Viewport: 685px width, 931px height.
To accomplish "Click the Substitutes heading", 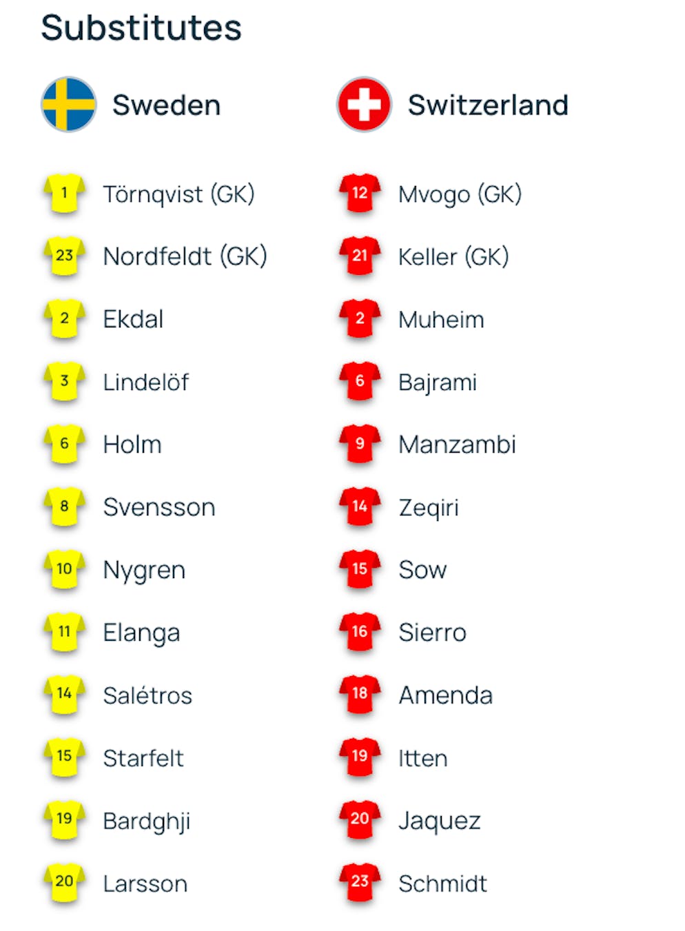I will pyautogui.click(x=141, y=28).
